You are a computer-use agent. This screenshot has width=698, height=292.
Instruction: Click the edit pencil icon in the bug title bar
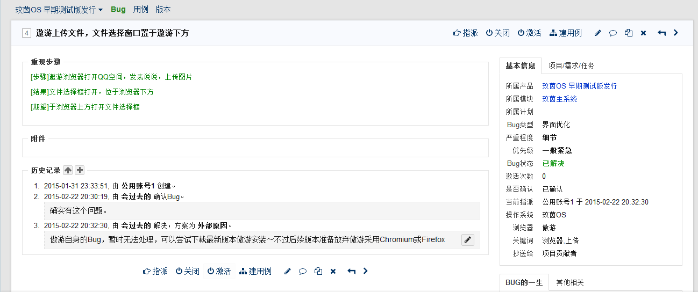pyautogui.click(x=597, y=33)
